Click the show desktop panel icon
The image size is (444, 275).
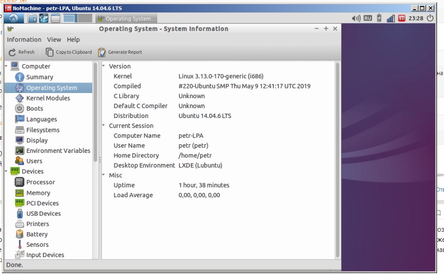click(55, 18)
